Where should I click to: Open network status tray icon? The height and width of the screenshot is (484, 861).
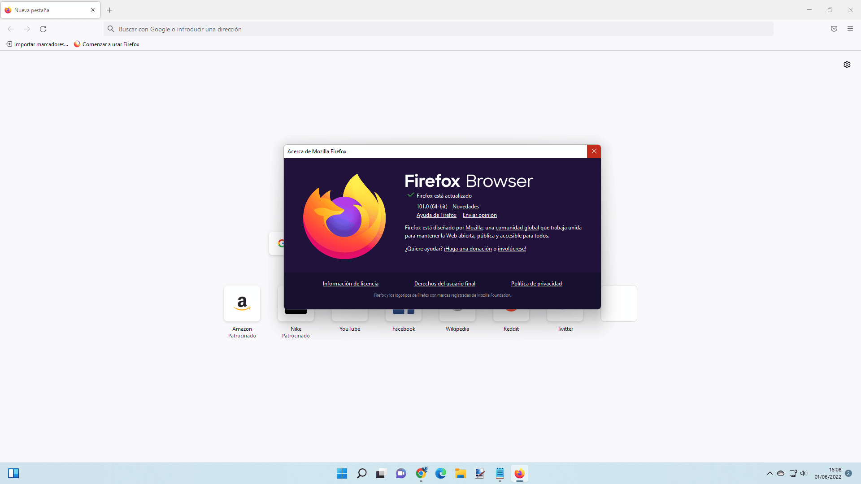pyautogui.click(x=793, y=473)
